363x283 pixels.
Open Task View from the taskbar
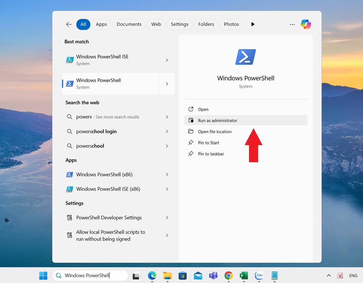click(x=136, y=275)
